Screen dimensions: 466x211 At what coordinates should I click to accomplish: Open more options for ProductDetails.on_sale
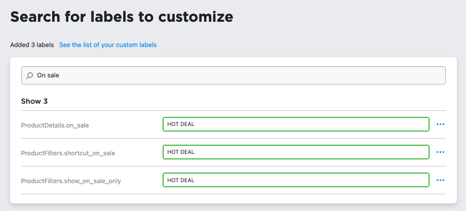tap(440, 124)
